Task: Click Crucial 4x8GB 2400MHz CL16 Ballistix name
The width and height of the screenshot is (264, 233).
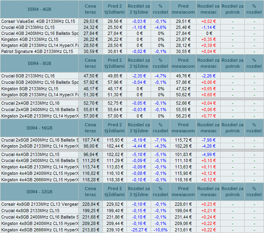Action: (40, 217)
